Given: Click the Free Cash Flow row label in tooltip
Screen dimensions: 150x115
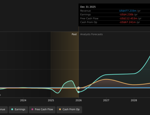Looking at the screenshot, I should click(x=89, y=19).
